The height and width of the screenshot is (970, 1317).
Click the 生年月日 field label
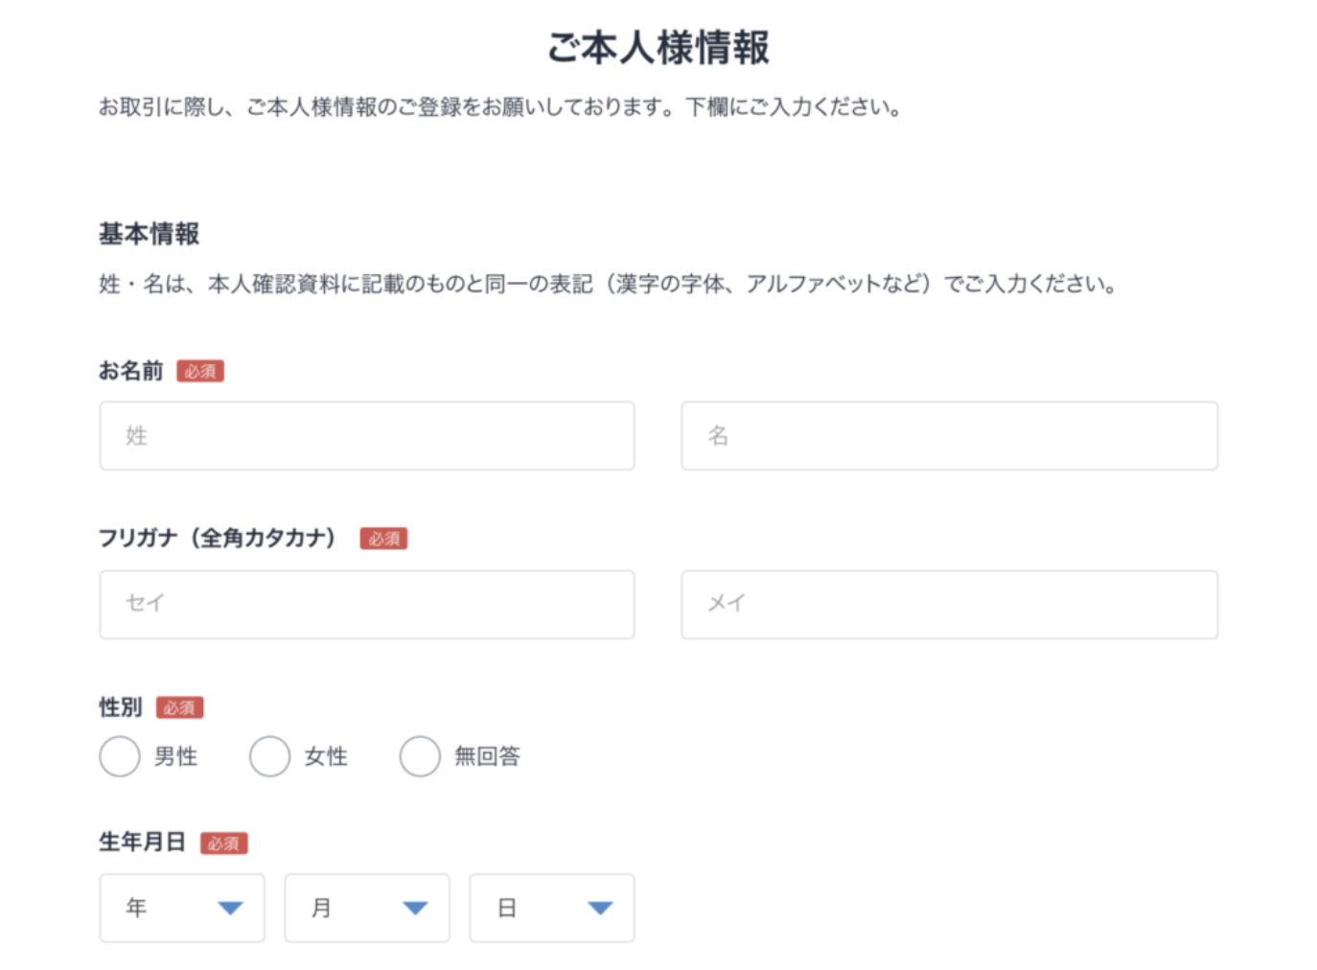click(142, 843)
